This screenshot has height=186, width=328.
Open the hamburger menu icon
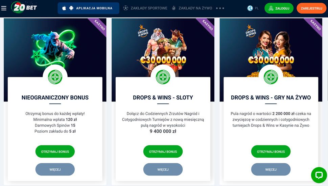coord(4,8)
